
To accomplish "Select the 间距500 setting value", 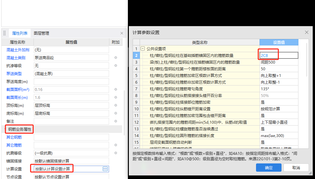I will click(279, 62).
